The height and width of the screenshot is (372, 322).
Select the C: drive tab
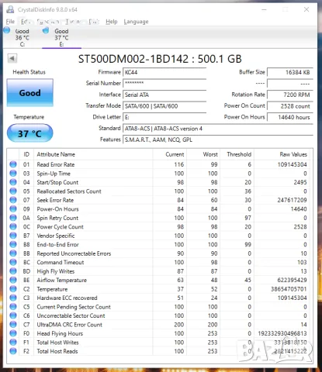pyautogui.click(x=22, y=37)
